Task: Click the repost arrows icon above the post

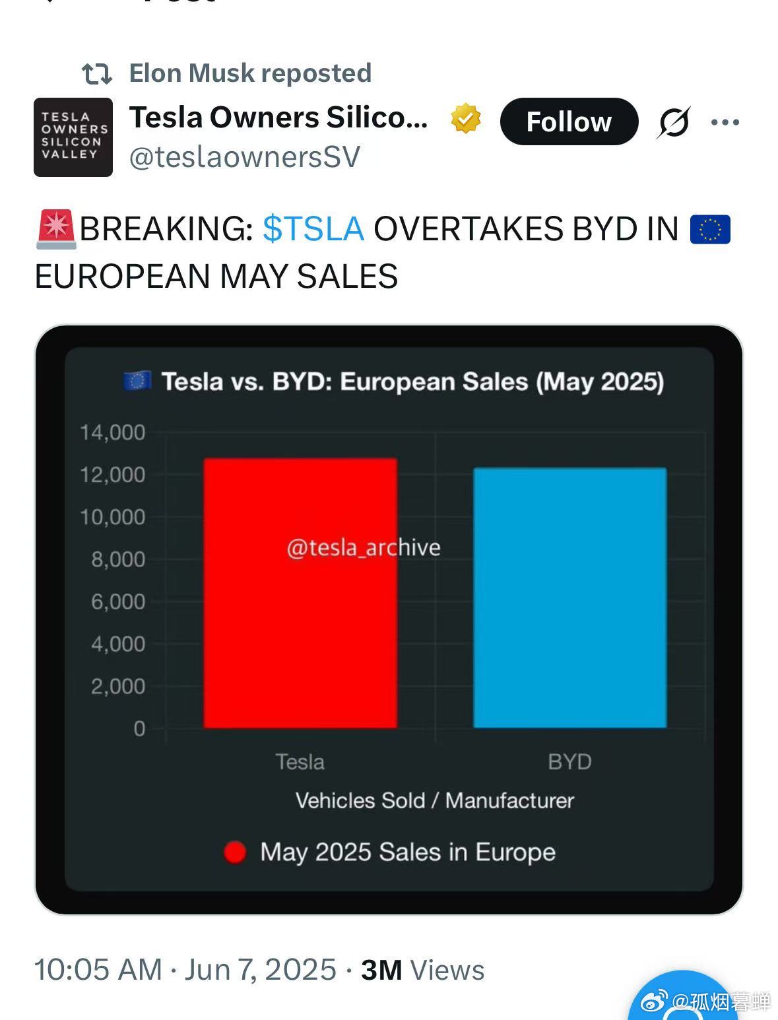Action: [x=97, y=74]
